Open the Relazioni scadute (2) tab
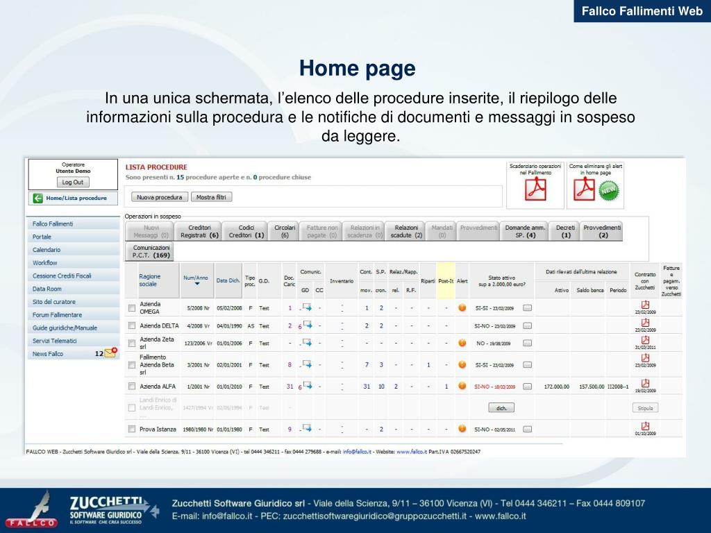Viewport: 711px width, 533px height. point(405,231)
